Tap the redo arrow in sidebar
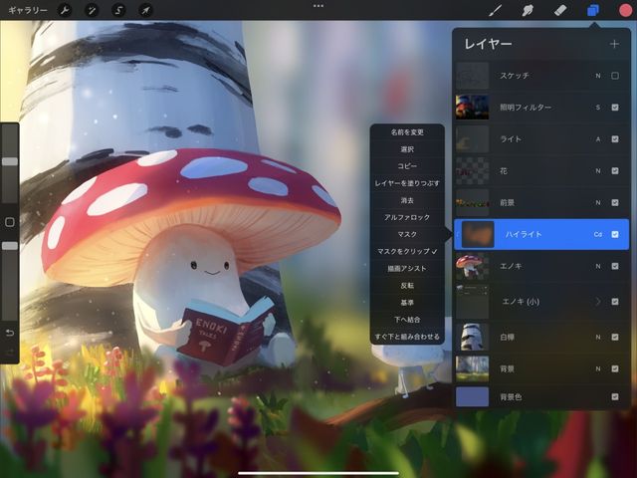The image size is (637, 478). 10,352
